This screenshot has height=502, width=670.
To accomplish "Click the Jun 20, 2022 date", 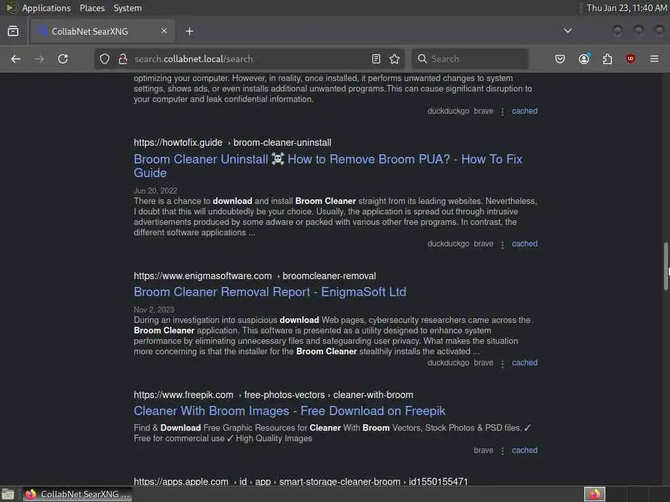I will tap(155, 191).
